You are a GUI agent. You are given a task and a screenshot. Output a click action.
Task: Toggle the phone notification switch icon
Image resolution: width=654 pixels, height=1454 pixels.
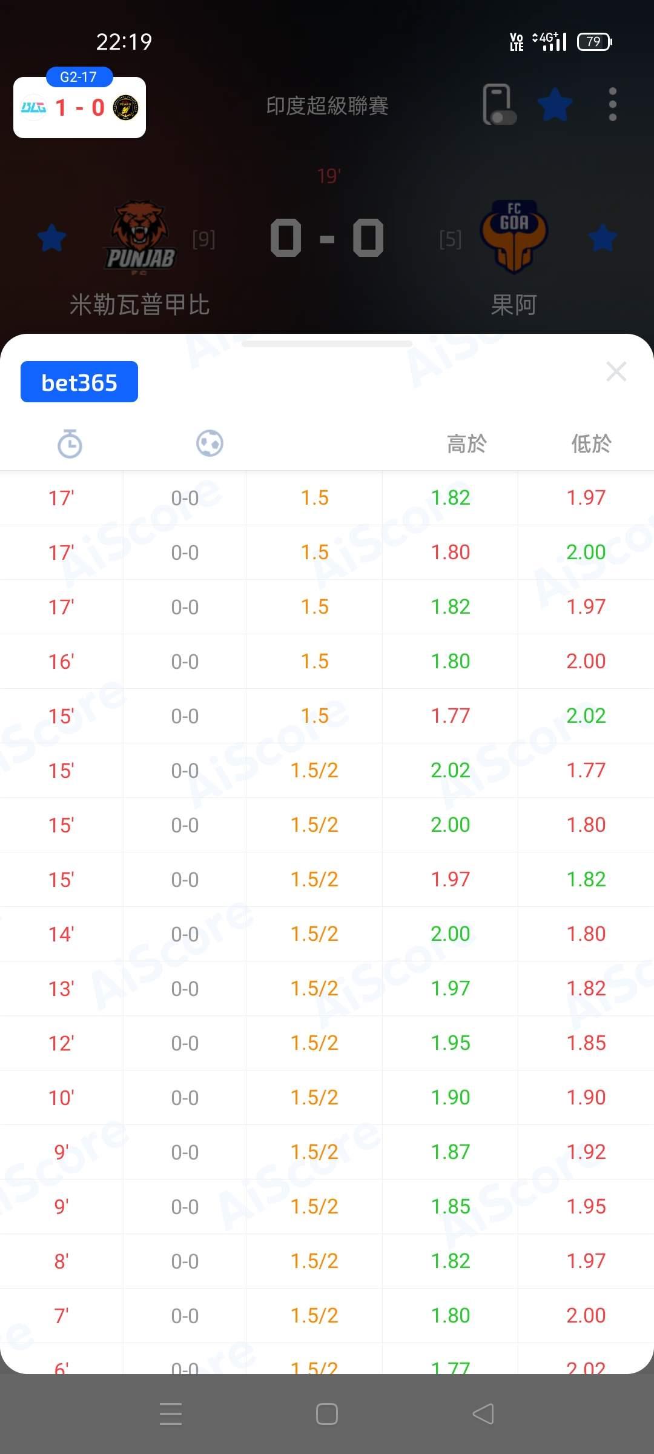[x=500, y=105]
